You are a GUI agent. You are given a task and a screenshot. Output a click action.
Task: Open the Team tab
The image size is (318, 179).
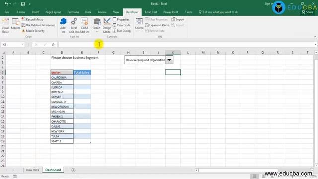189,12
